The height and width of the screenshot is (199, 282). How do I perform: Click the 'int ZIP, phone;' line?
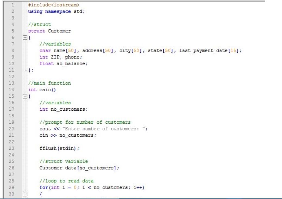(x=61, y=57)
